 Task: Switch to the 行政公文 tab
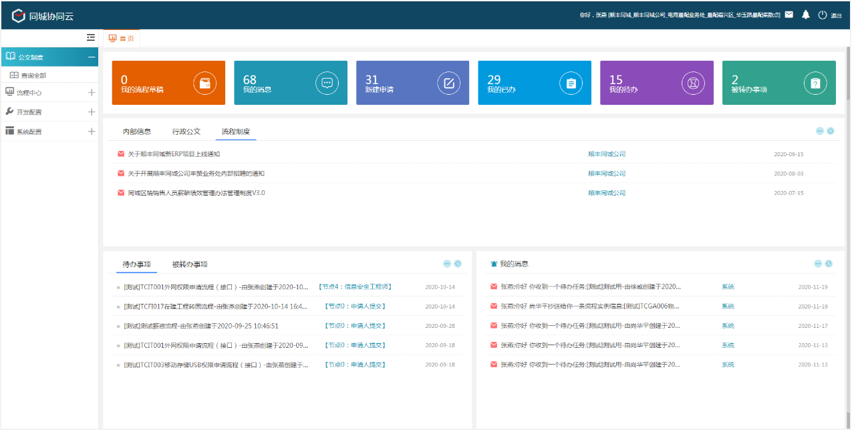click(186, 132)
